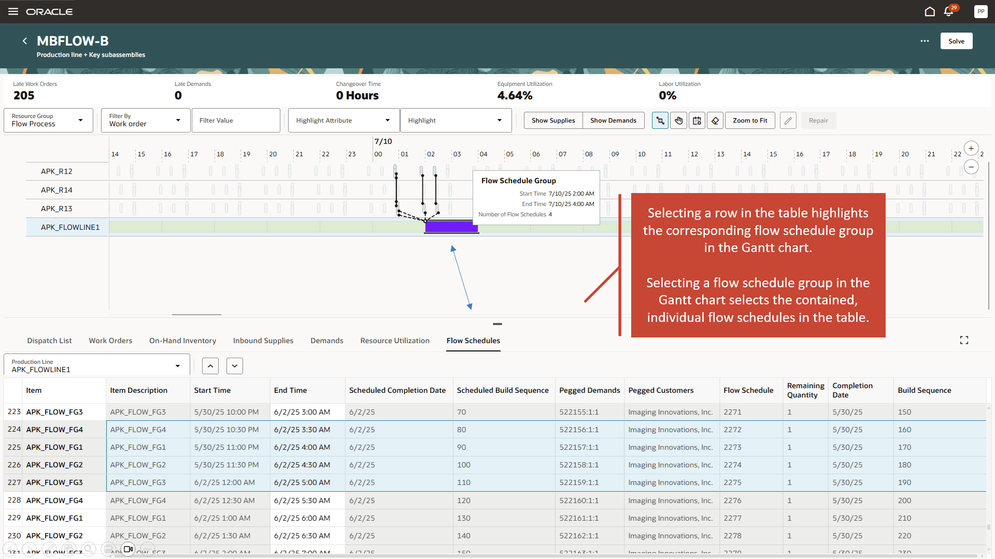Viewport: 995px width, 559px height.
Task: Activate the marquee zoom select tool
Action: coord(660,121)
